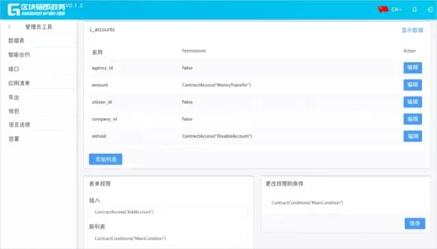Click the 名称 column header

tap(98, 52)
